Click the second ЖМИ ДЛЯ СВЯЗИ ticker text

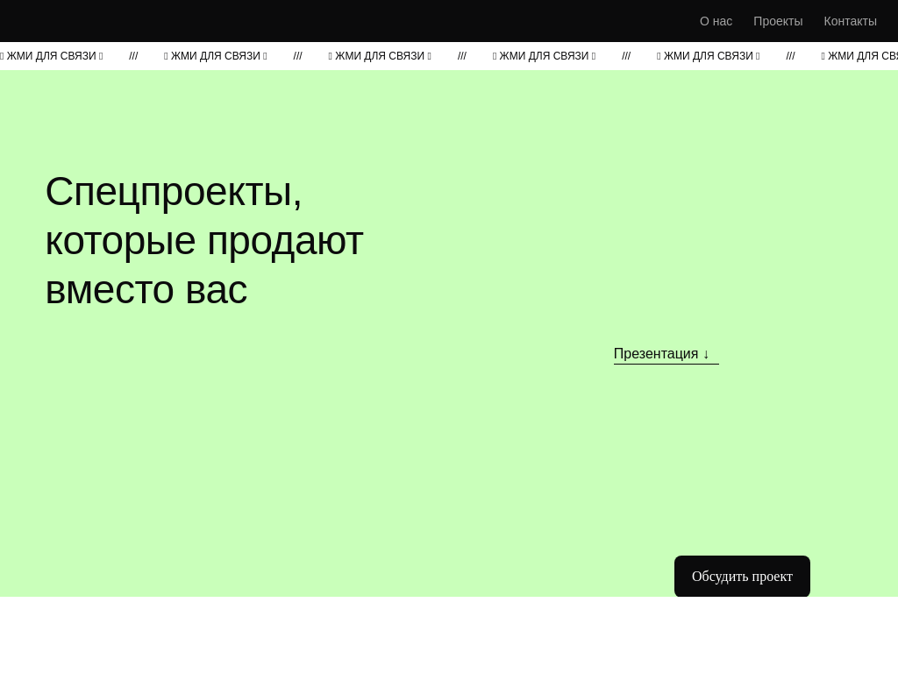tap(216, 56)
